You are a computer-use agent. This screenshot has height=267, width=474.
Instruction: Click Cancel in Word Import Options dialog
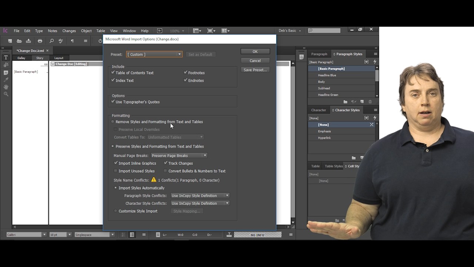255,60
